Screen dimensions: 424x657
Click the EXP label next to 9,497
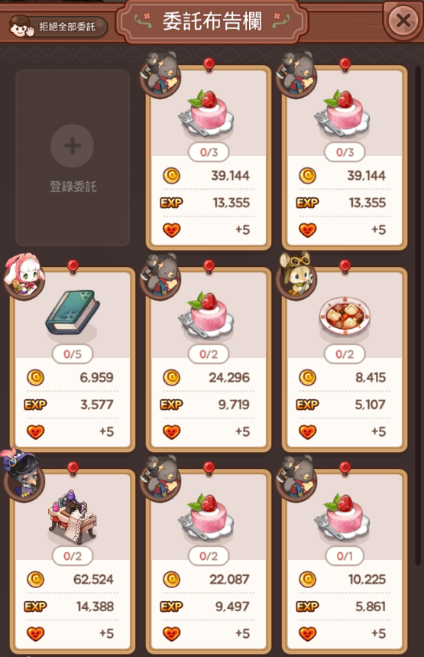[171, 607]
